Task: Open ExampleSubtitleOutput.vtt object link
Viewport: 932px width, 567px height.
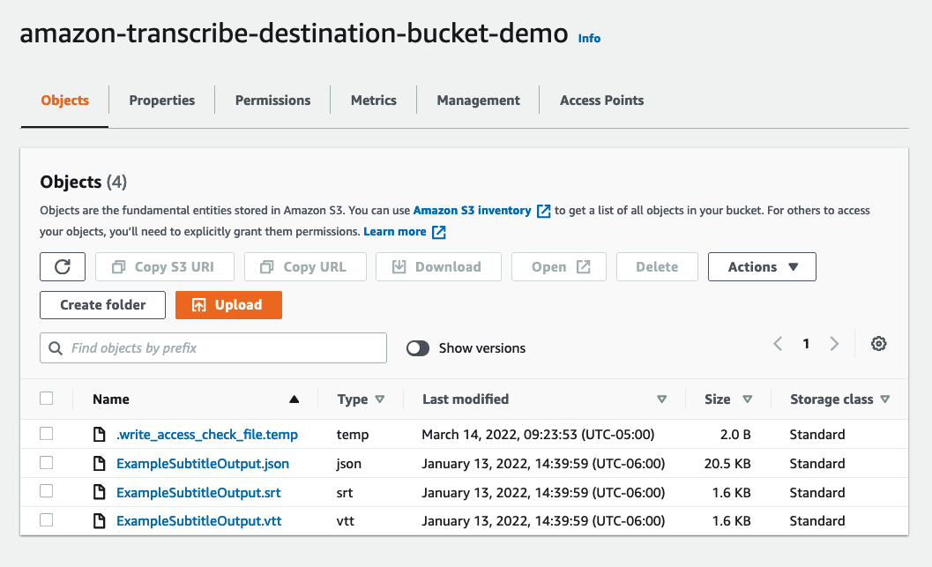Action: tap(199, 521)
